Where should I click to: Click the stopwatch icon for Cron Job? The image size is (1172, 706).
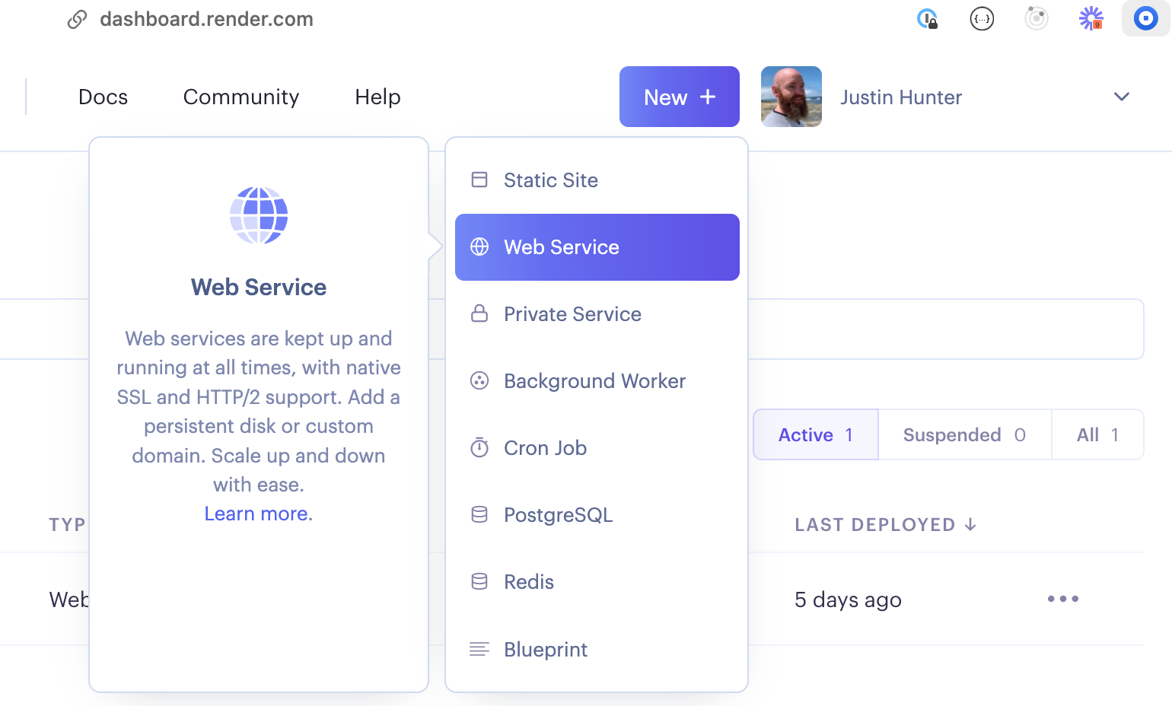(479, 447)
